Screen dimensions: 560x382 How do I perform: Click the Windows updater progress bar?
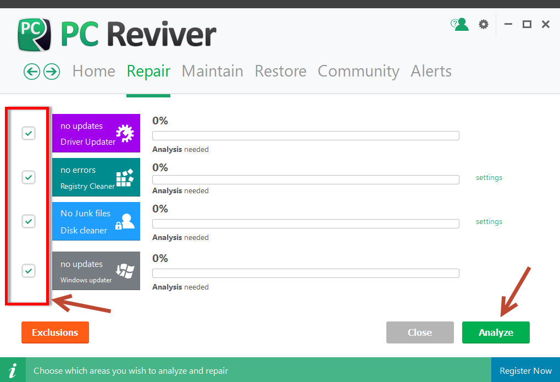[306, 273]
